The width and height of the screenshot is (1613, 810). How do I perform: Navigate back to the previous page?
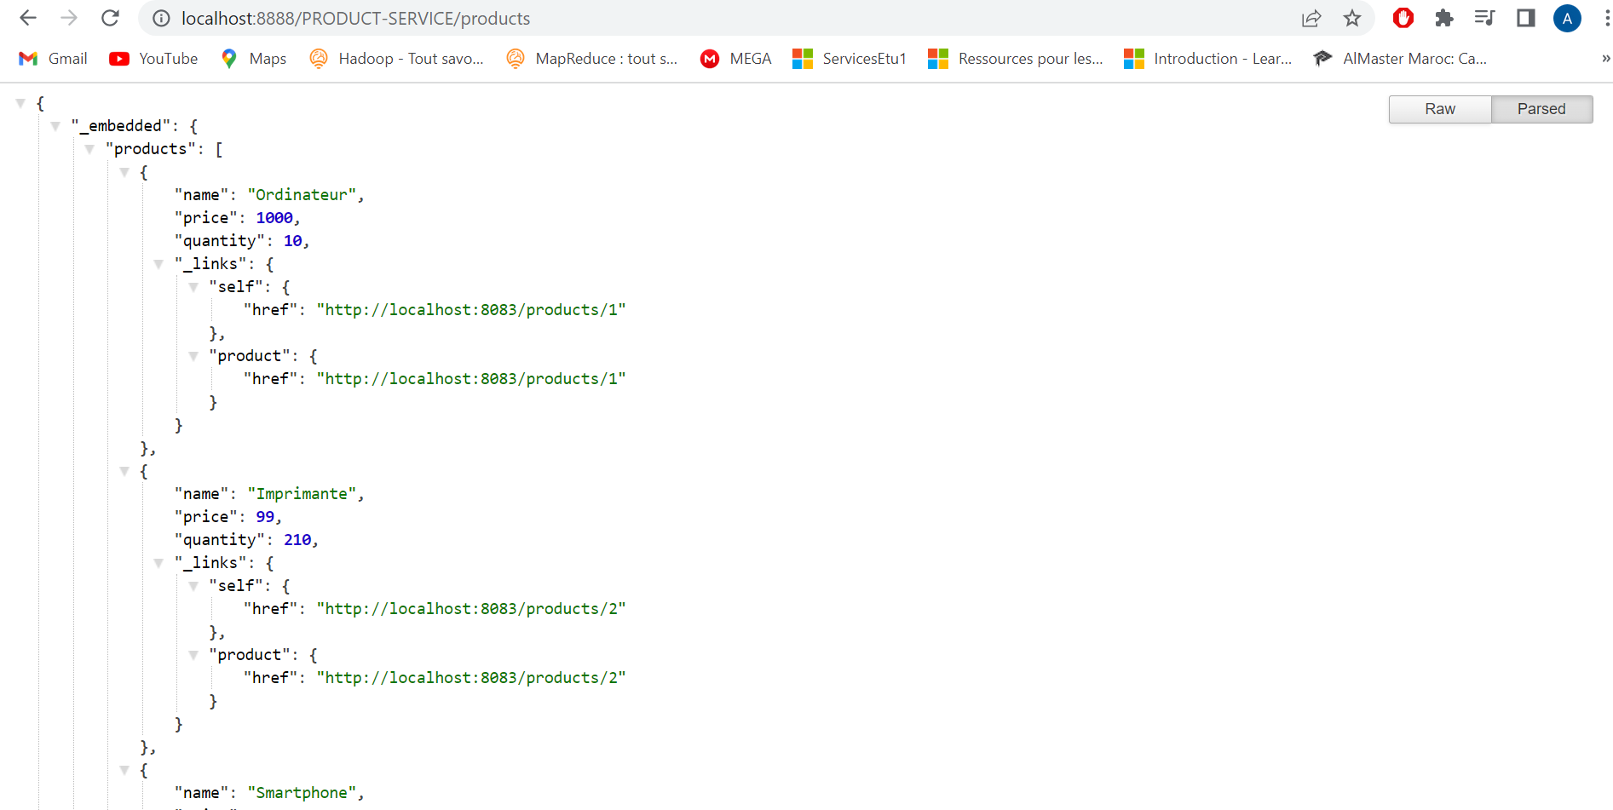click(28, 17)
